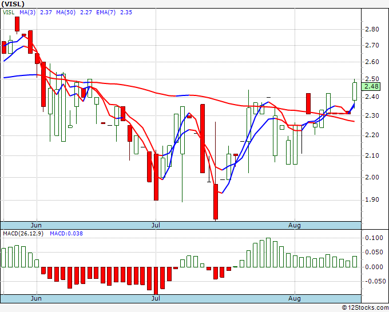Click the 2.80 price axis label
This screenshot has width=389, height=312.
(372, 29)
